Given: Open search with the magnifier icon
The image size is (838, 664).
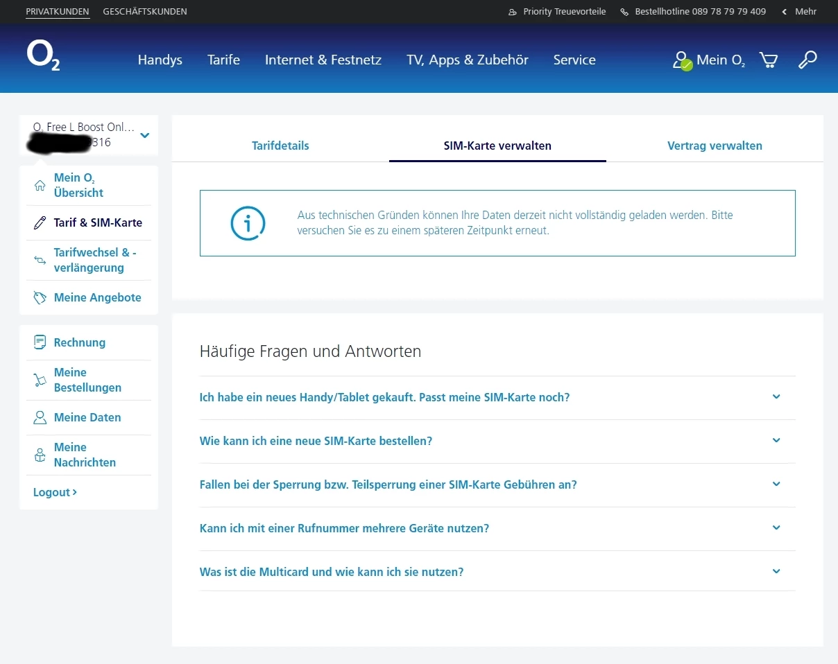Looking at the screenshot, I should (807, 60).
